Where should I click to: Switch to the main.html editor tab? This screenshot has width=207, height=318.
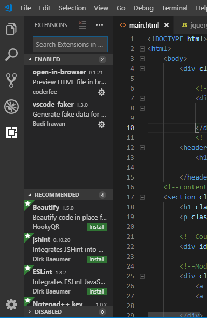(144, 25)
